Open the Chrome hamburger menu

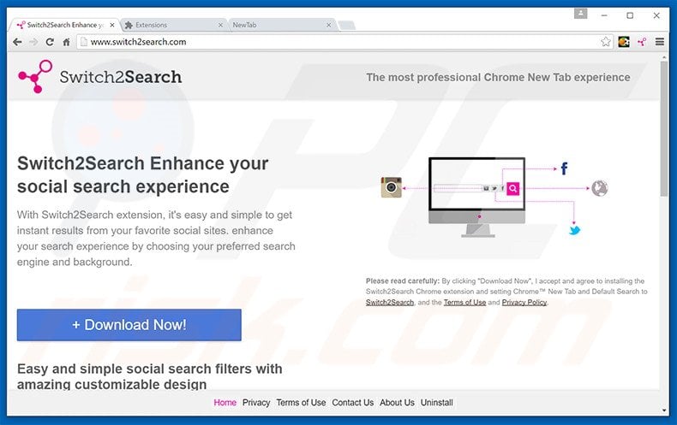pos(660,42)
